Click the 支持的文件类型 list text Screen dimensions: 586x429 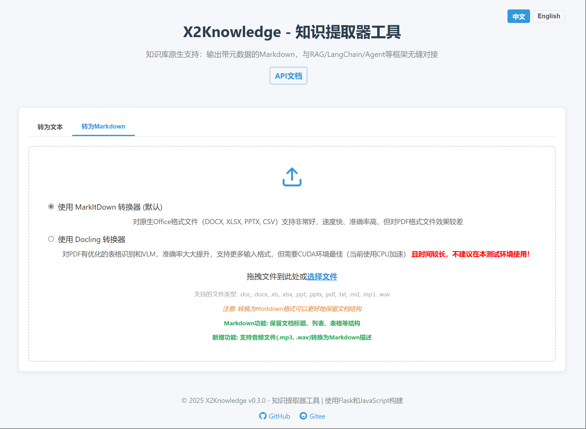coord(292,294)
